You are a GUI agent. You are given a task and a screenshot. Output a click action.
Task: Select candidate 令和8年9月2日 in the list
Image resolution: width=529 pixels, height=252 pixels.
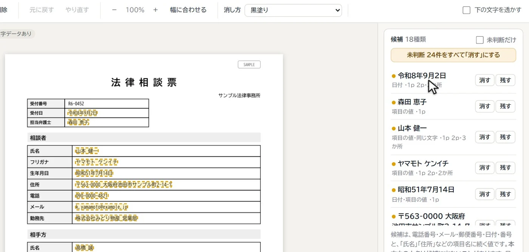pos(422,76)
